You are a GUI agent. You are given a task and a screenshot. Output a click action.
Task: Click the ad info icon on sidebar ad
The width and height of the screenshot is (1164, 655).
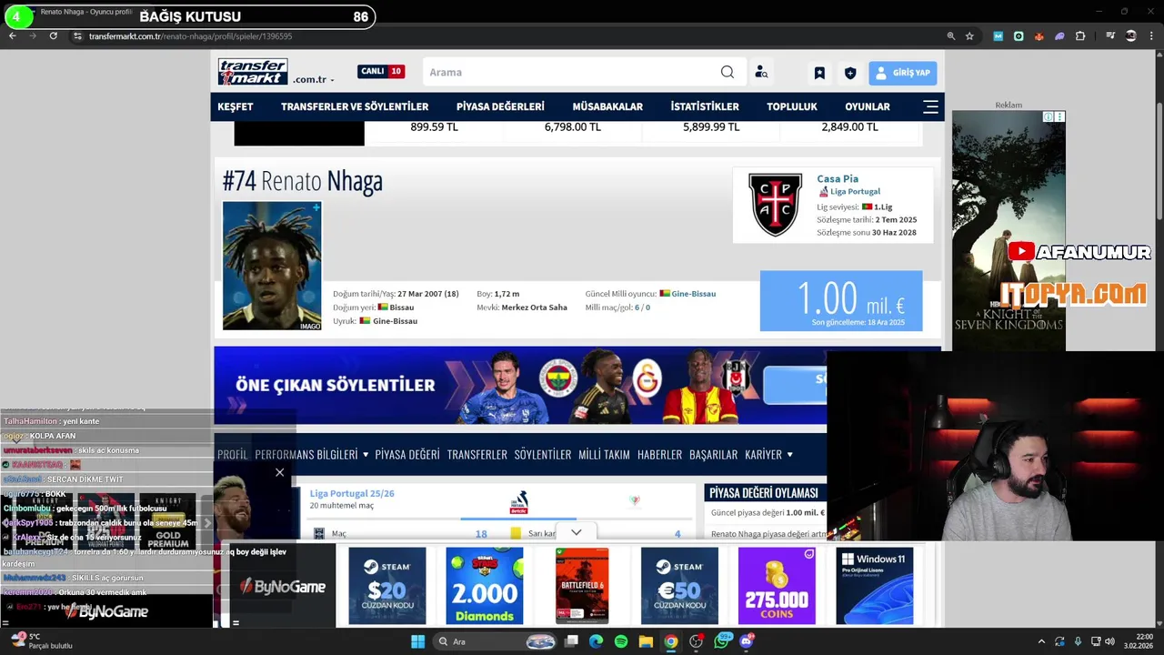1048,116
